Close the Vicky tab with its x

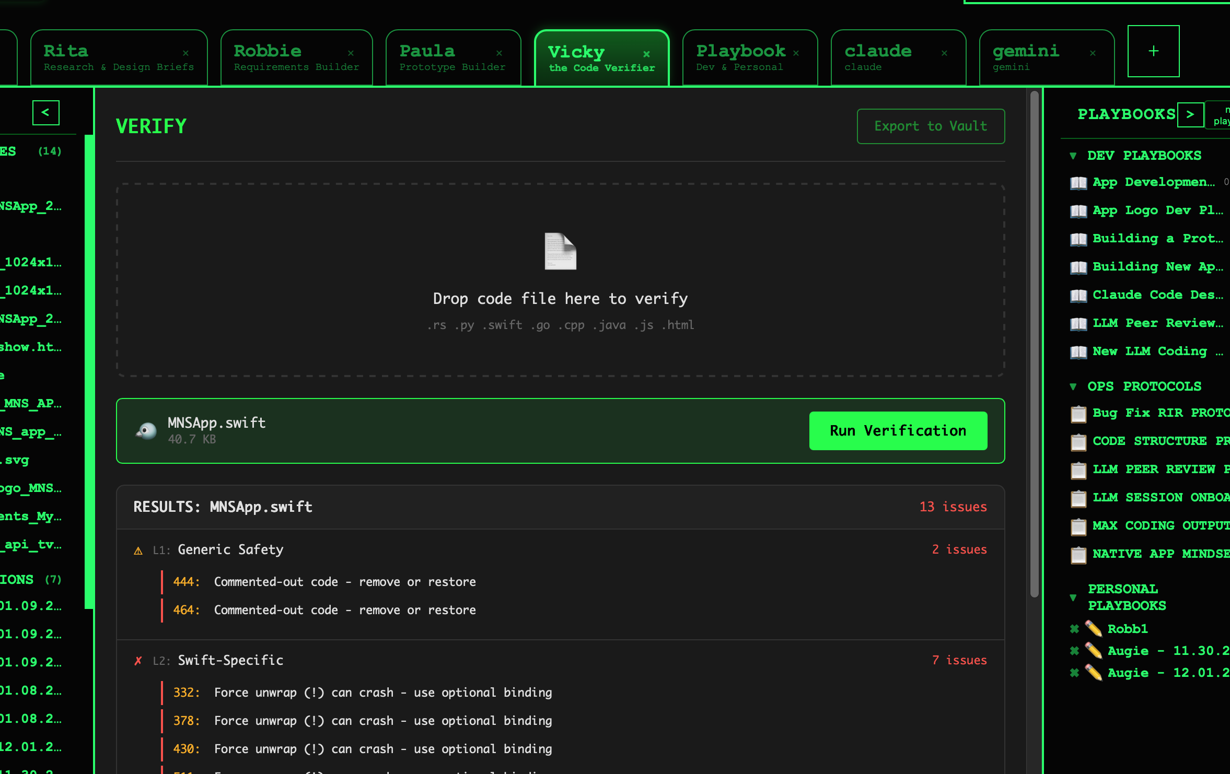pos(646,54)
